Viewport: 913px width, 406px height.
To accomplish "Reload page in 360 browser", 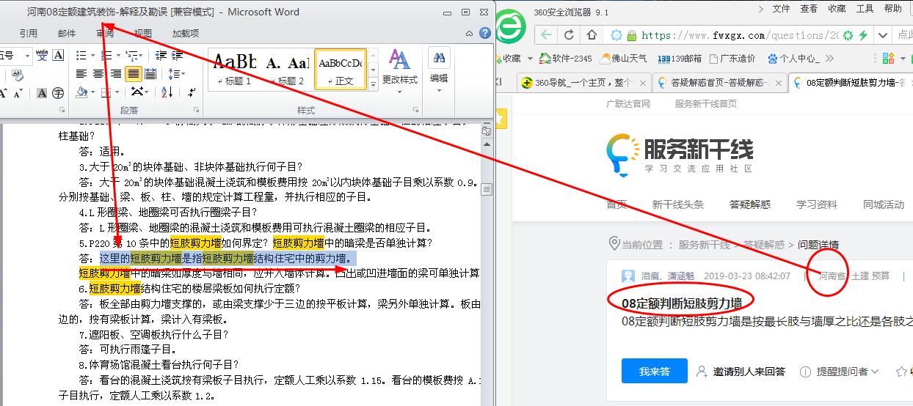I will 569,34.
